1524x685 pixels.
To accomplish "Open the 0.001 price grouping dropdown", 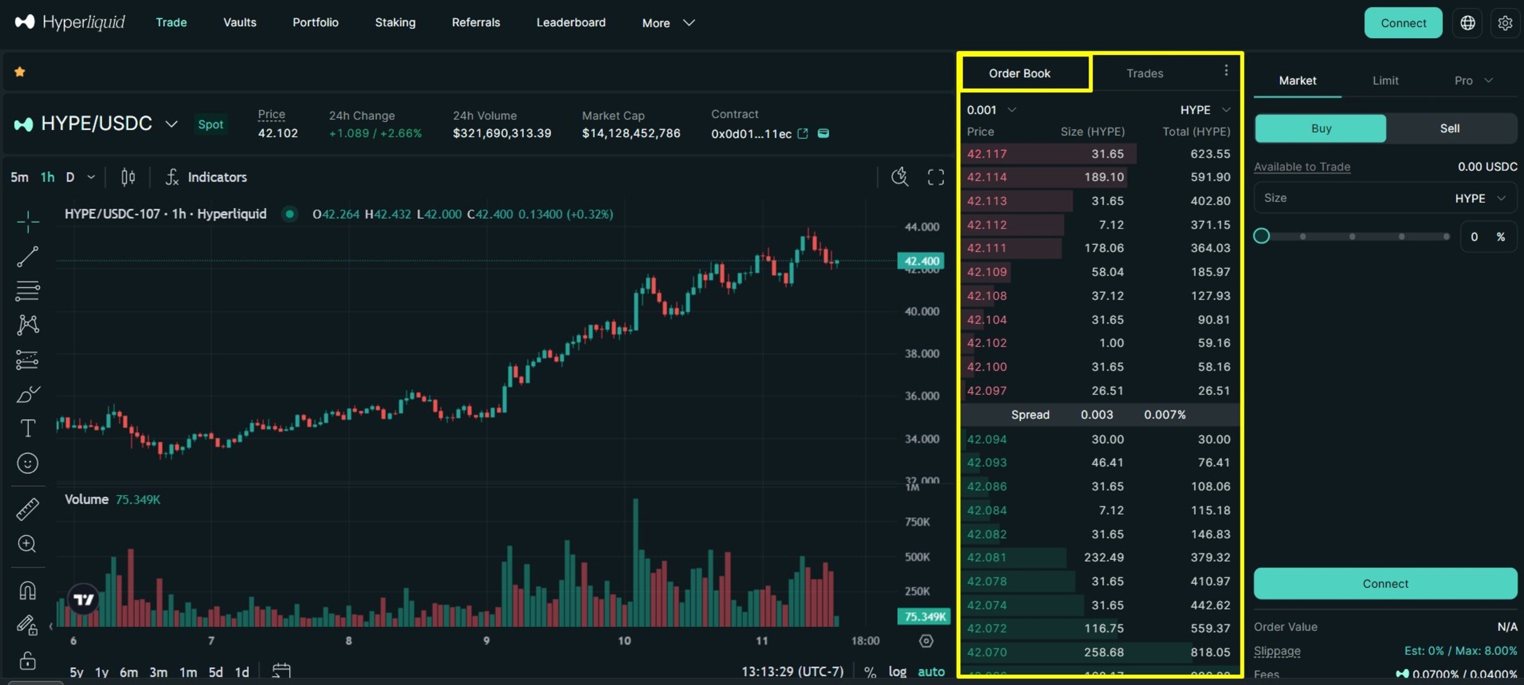I will [x=991, y=110].
